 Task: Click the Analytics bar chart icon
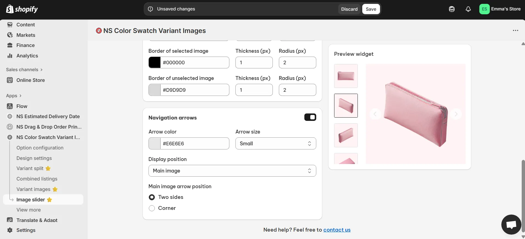coord(10,56)
